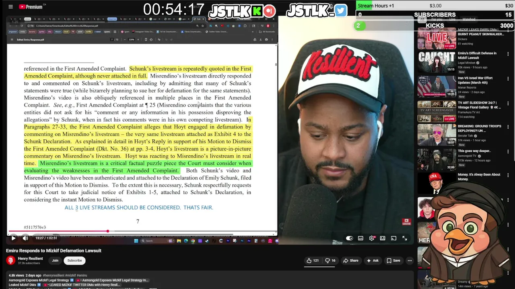Image resolution: width=515 pixels, height=289 pixels.
Task: Open the Henry Resilient channel avatar
Action: coord(10,261)
